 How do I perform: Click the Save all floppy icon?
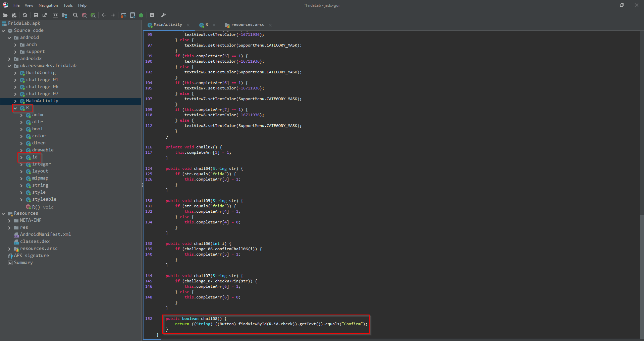pos(36,15)
